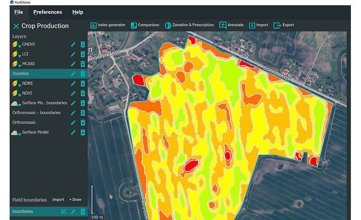Open the Preferences menu
This screenshot has width=361, height=220.
tap(47, 12)
